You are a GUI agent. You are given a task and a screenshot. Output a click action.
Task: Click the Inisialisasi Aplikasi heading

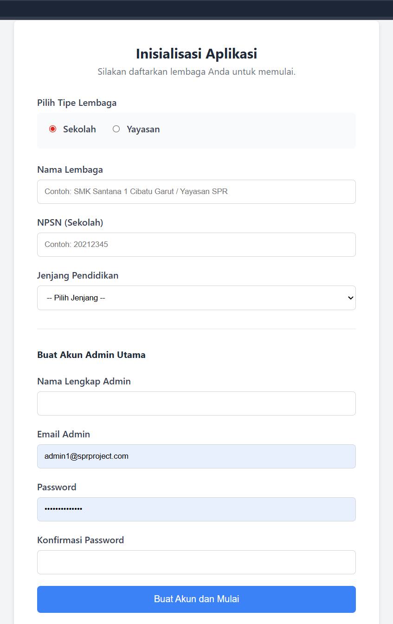[196, 54]
